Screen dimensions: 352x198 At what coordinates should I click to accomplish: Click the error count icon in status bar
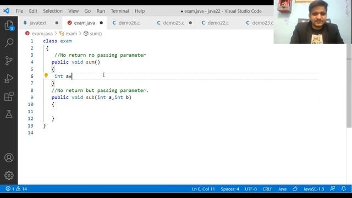click(8, 189)
